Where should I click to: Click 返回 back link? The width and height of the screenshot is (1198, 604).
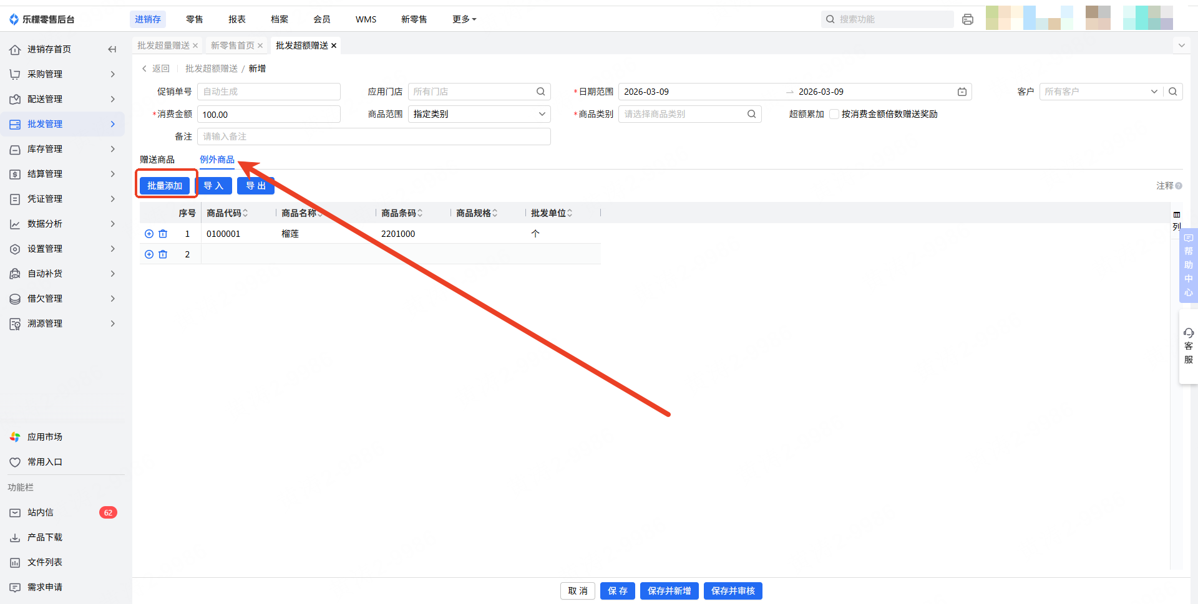click(x=156, y=69)
